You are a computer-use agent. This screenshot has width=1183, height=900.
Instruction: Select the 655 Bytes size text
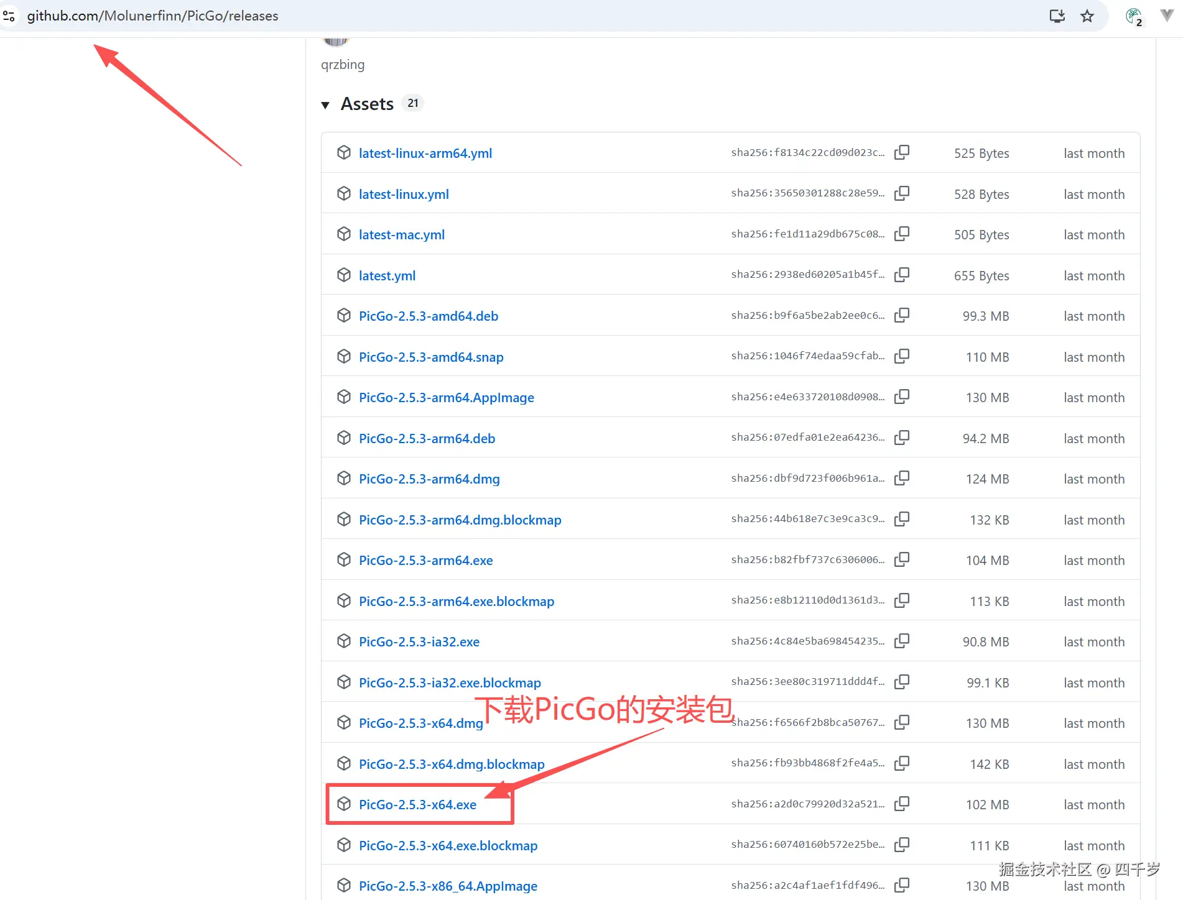coord(981,275)
